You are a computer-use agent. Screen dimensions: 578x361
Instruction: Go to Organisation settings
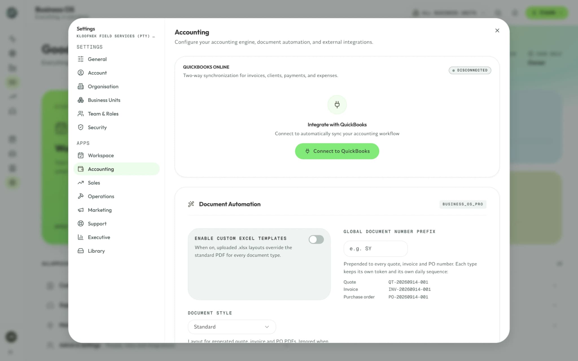point(116,86)
